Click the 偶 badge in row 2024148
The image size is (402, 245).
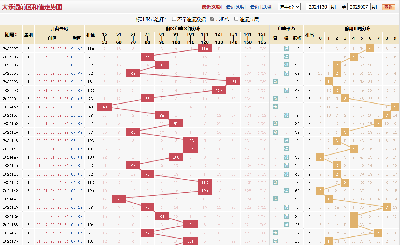(286, 141)
